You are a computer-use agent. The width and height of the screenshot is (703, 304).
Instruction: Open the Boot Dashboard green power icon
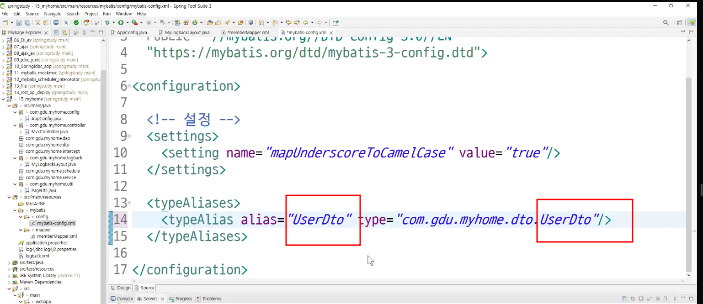[x=76, y=22]
